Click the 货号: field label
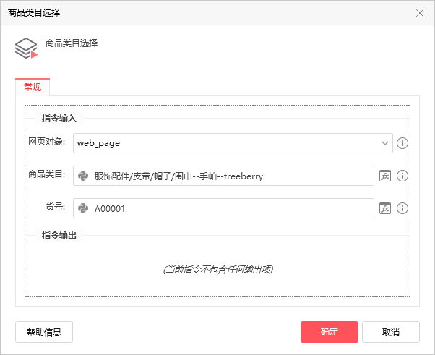The height and width of the screenshot is (355, 435). [x=55, y=207]
